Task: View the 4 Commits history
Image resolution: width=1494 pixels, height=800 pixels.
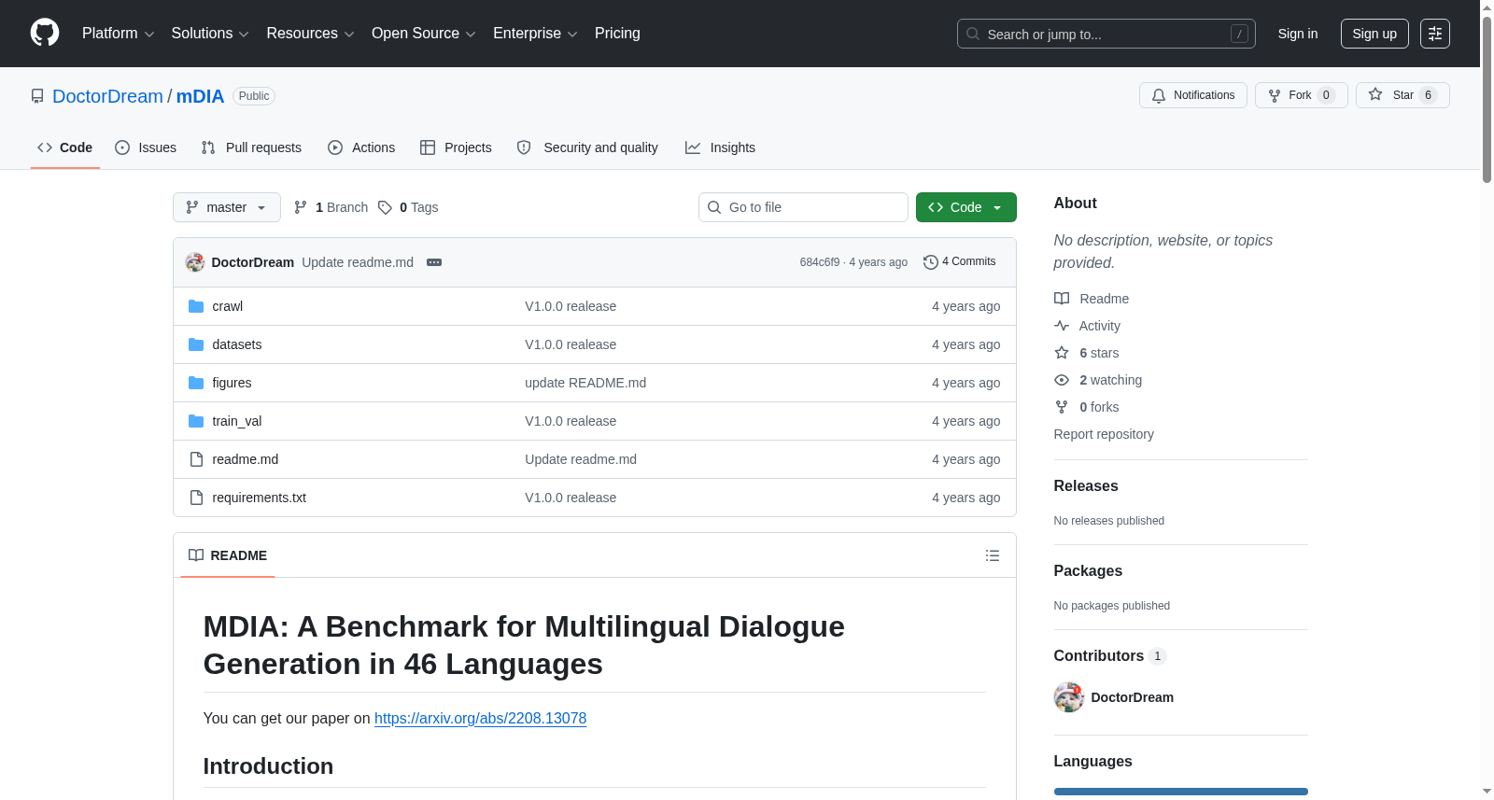Action: (960, 262)
